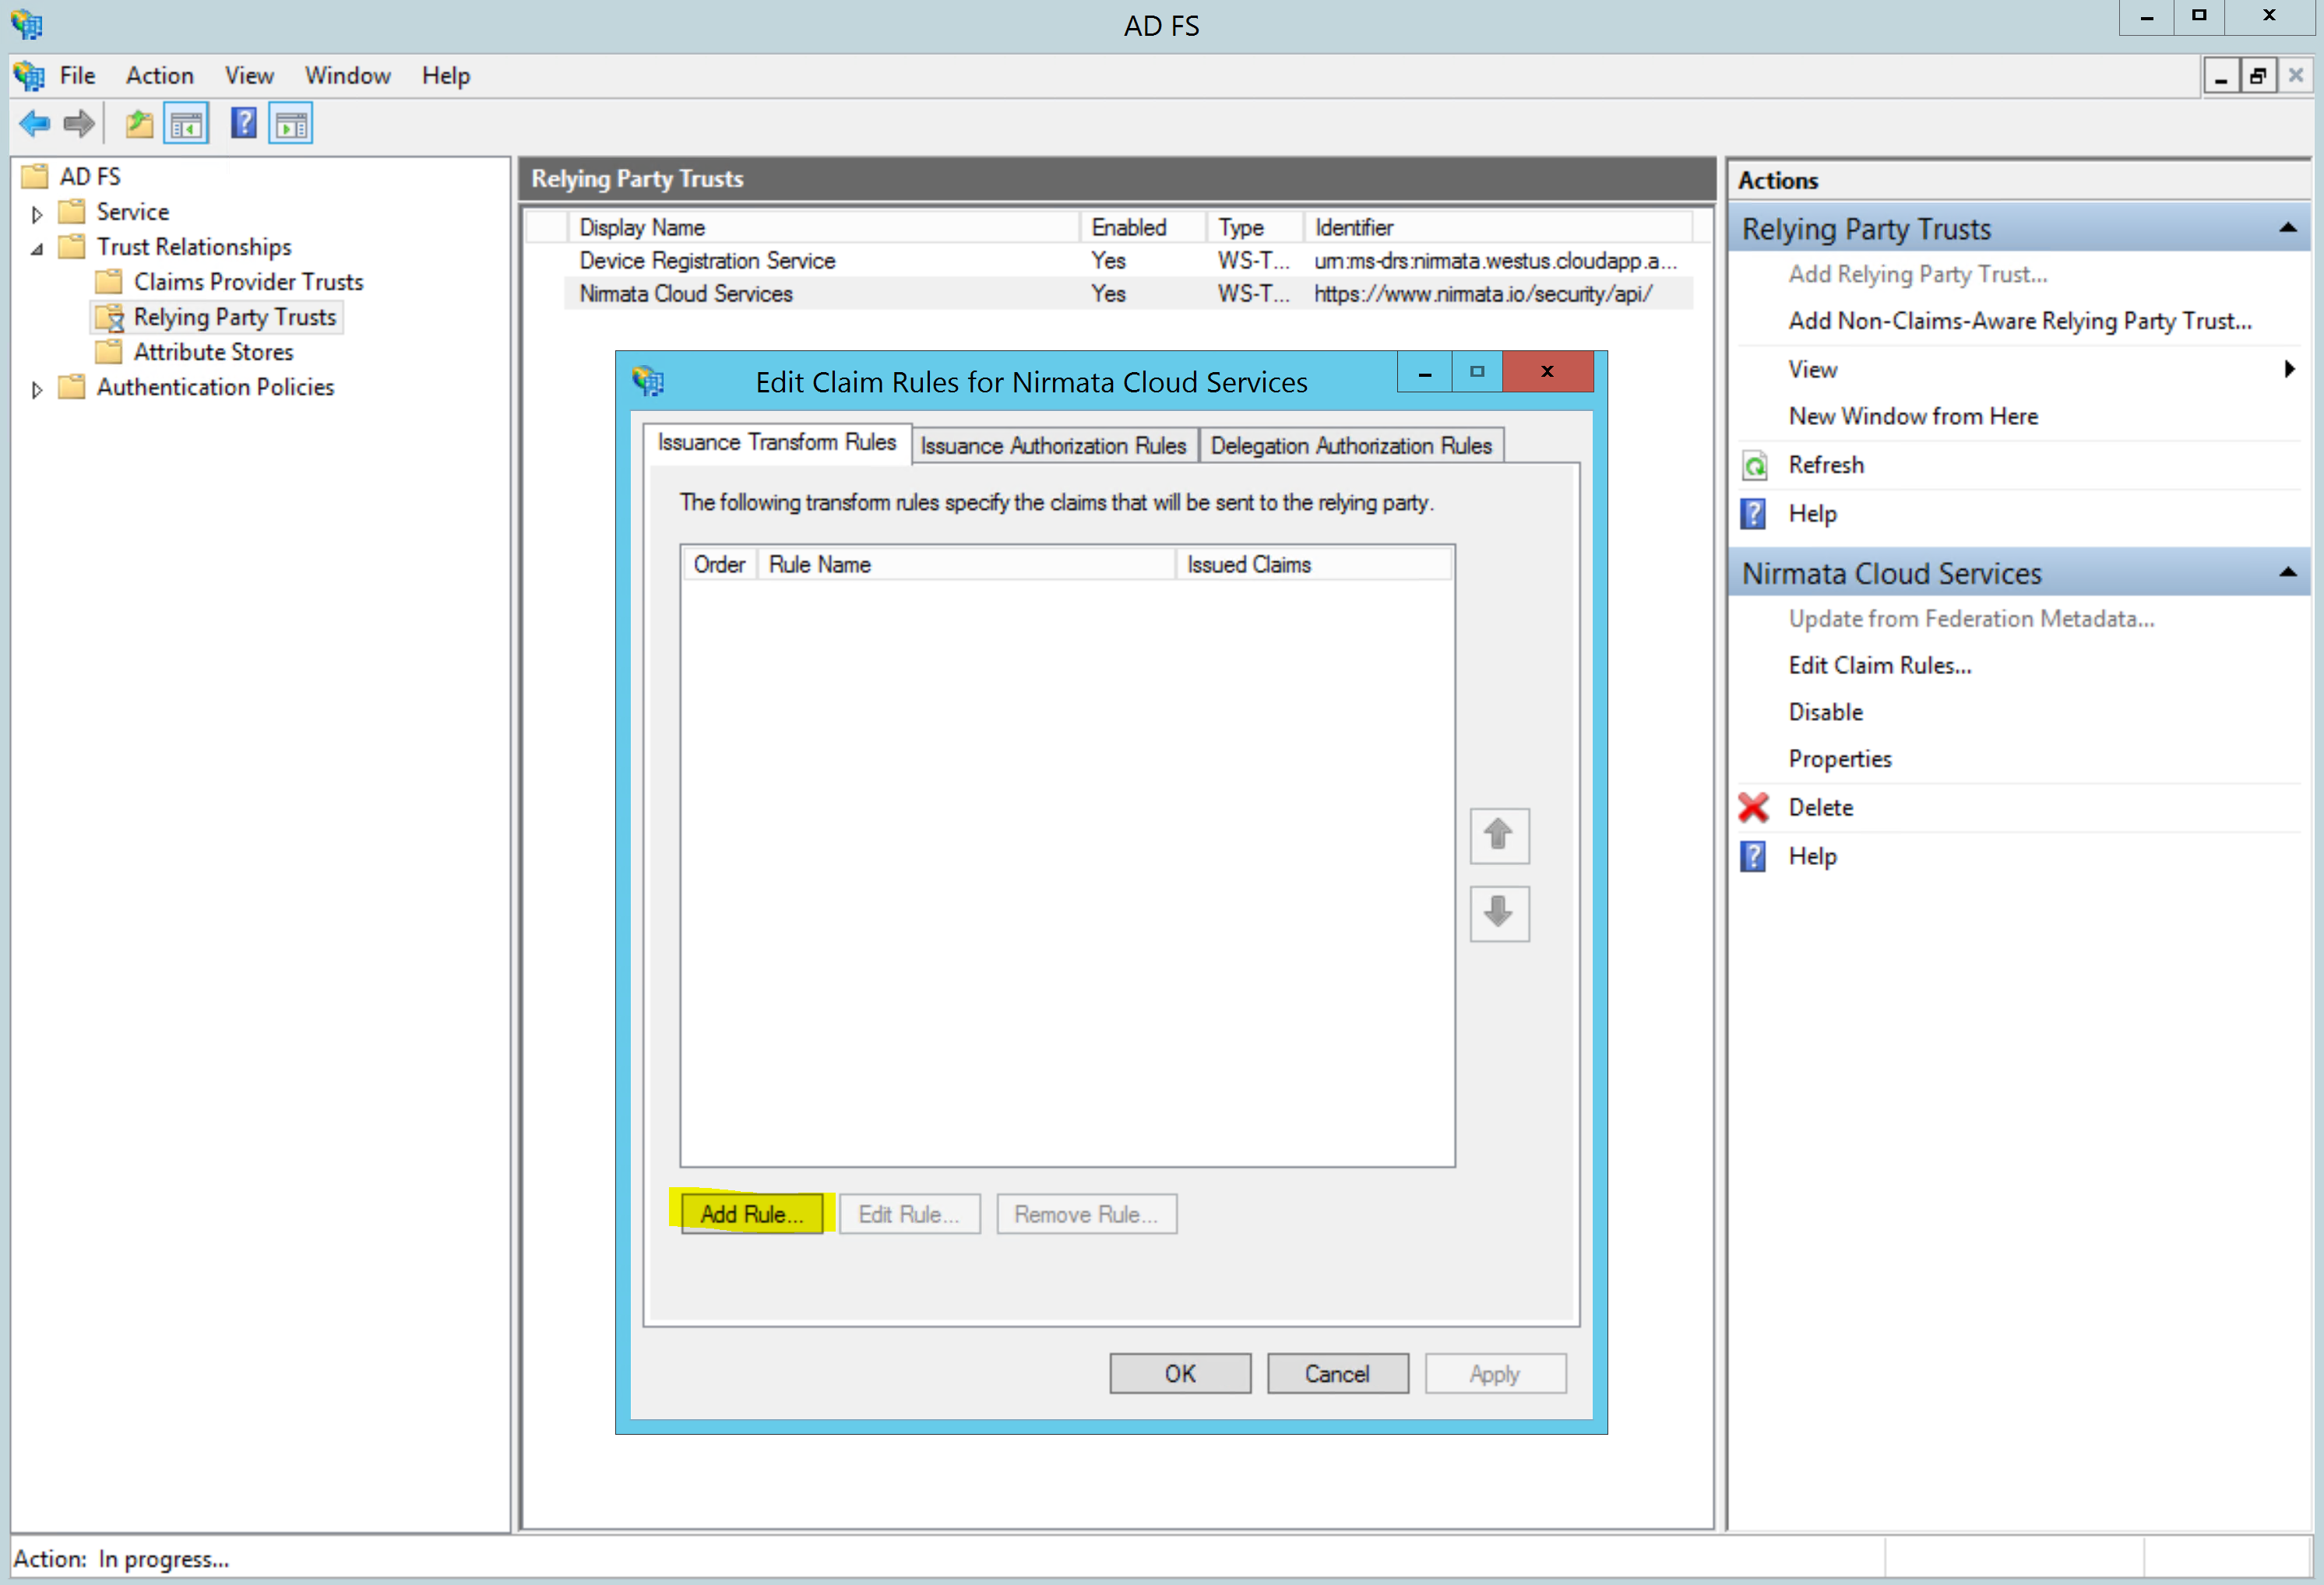The width and height of the screenshot is (2324, 1585).
Task: Sort by Enabled column header
Action: point(1142,228)
